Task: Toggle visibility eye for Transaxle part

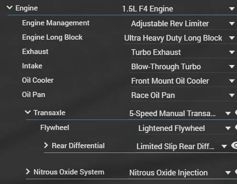Action: click(236, 112)
